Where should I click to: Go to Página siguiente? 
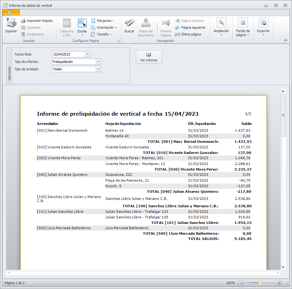190,27
